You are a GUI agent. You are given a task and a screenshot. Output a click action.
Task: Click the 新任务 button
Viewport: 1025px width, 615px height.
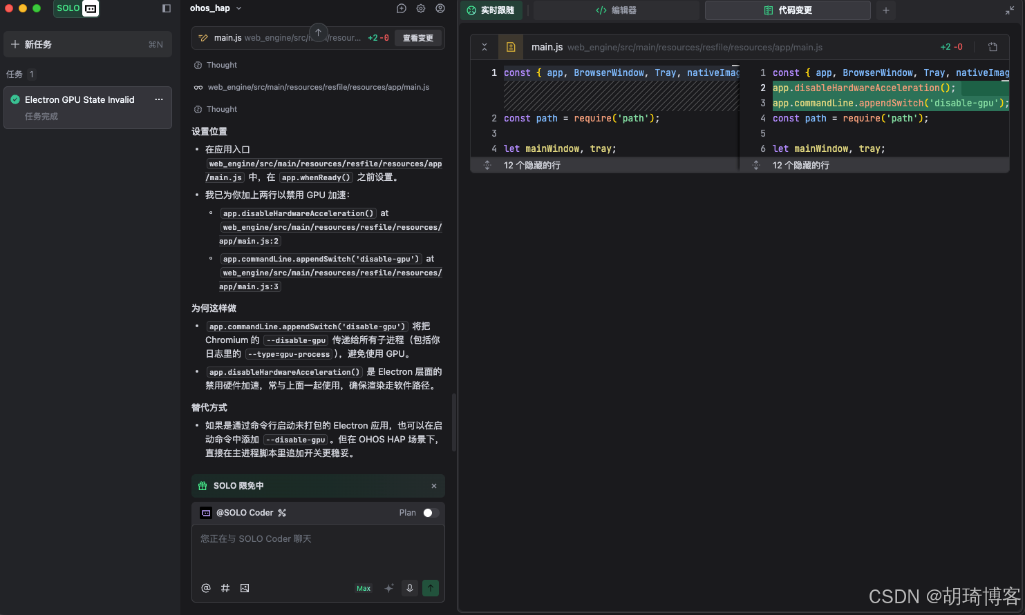click(87, 44)
